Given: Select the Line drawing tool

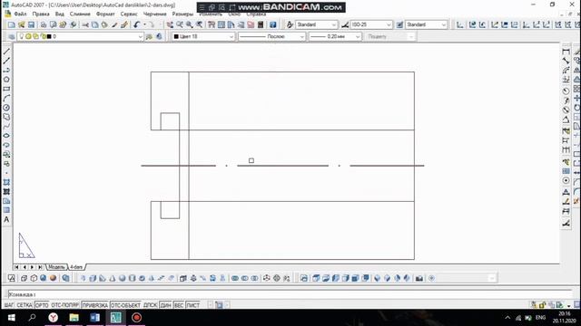Looking at the screenshot, I should pyautogui.click(x=6, y=52).
